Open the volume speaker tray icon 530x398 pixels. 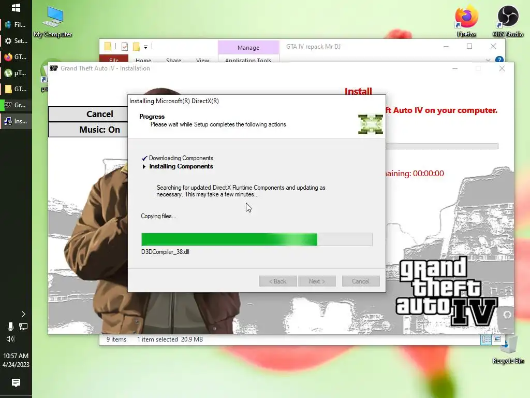click(x=10, y=339)
